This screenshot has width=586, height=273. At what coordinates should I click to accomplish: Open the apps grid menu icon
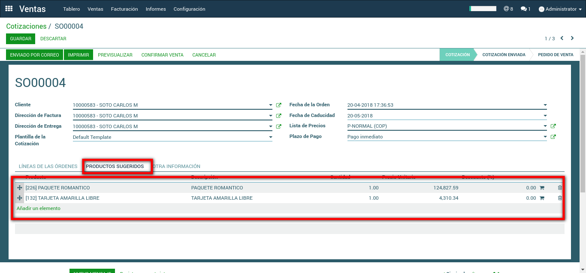[x=9, y=9]
